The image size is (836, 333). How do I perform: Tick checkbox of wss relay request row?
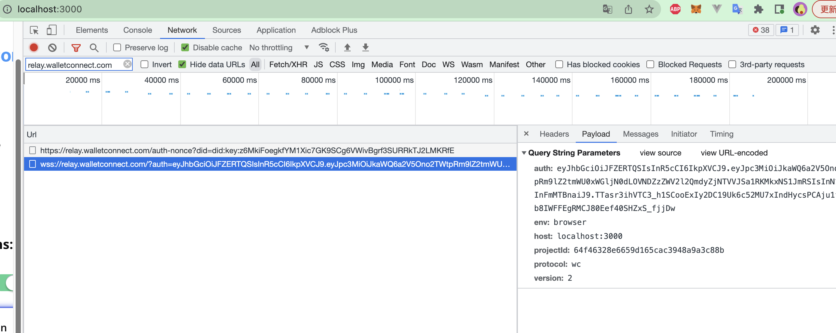pyautogui.click(x=33, y=164)
